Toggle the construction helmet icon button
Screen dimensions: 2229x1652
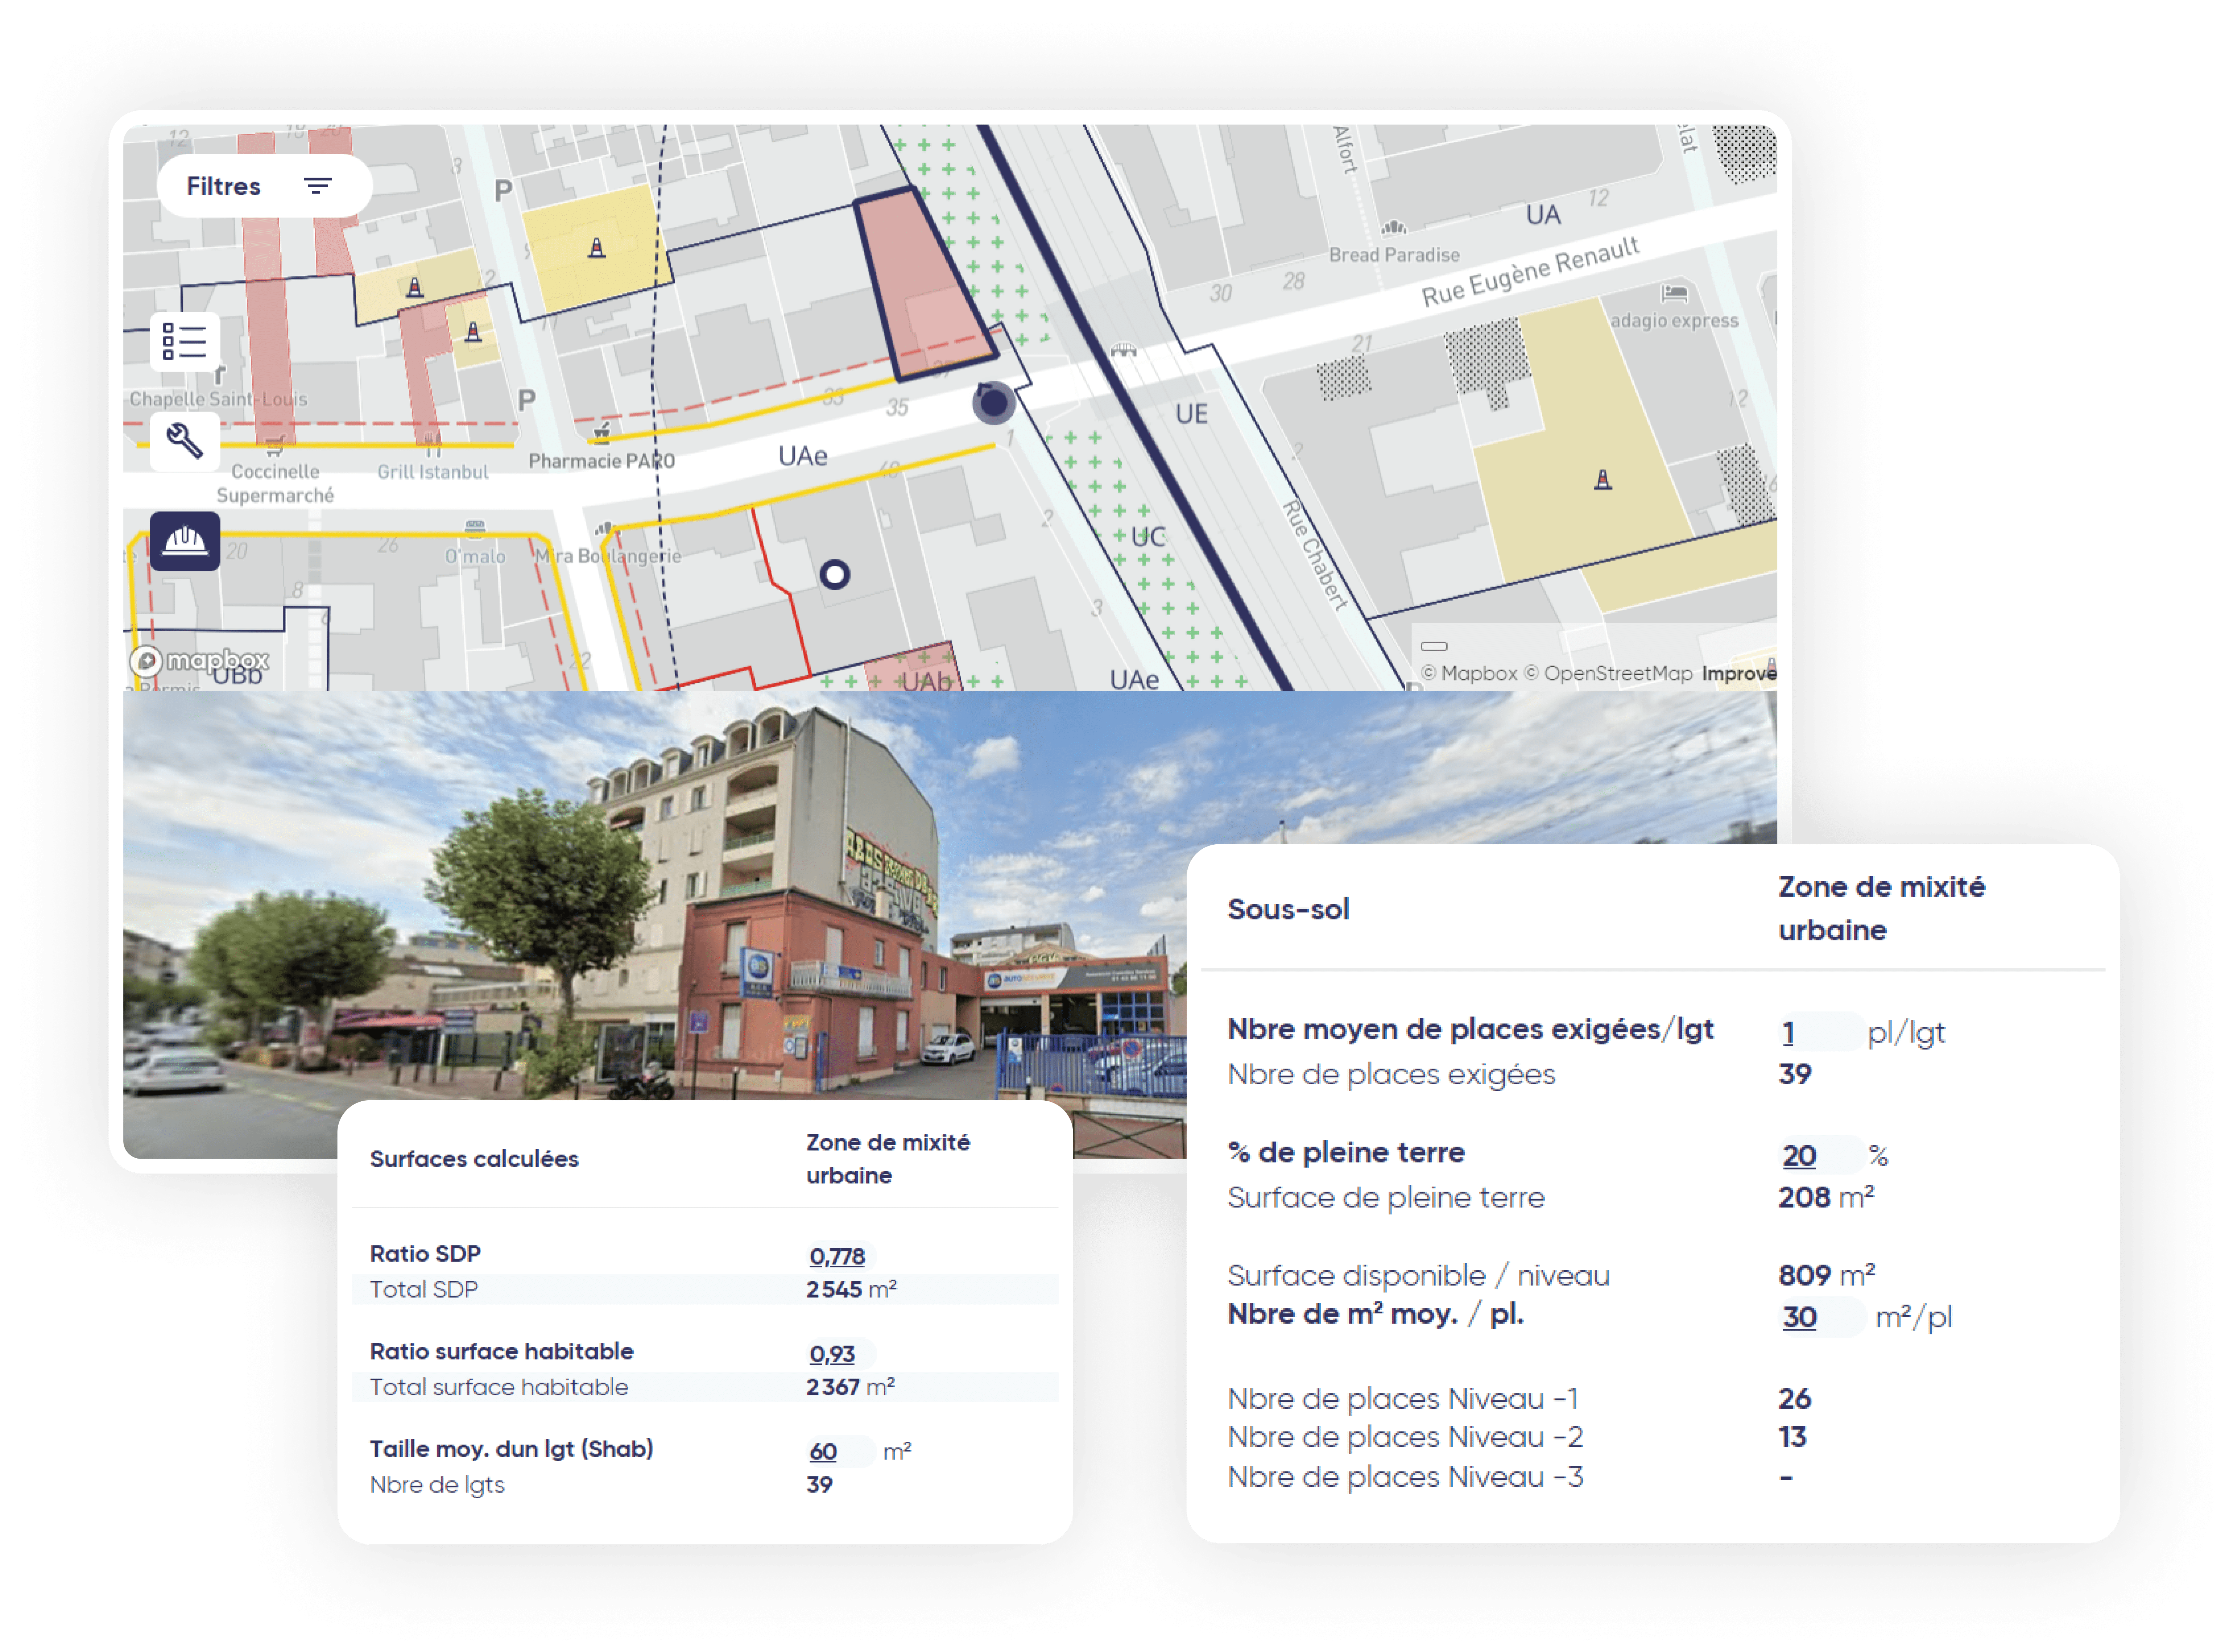184,541
